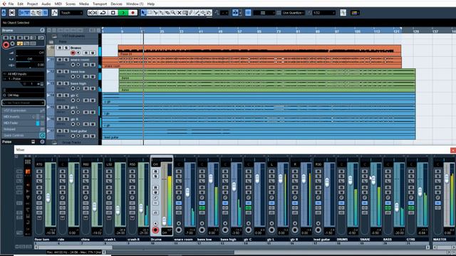The height and width of the screenshot is (256, 456).
Task: Open the All MIDI Inputs routing dropdown
Action: point(24,74)
